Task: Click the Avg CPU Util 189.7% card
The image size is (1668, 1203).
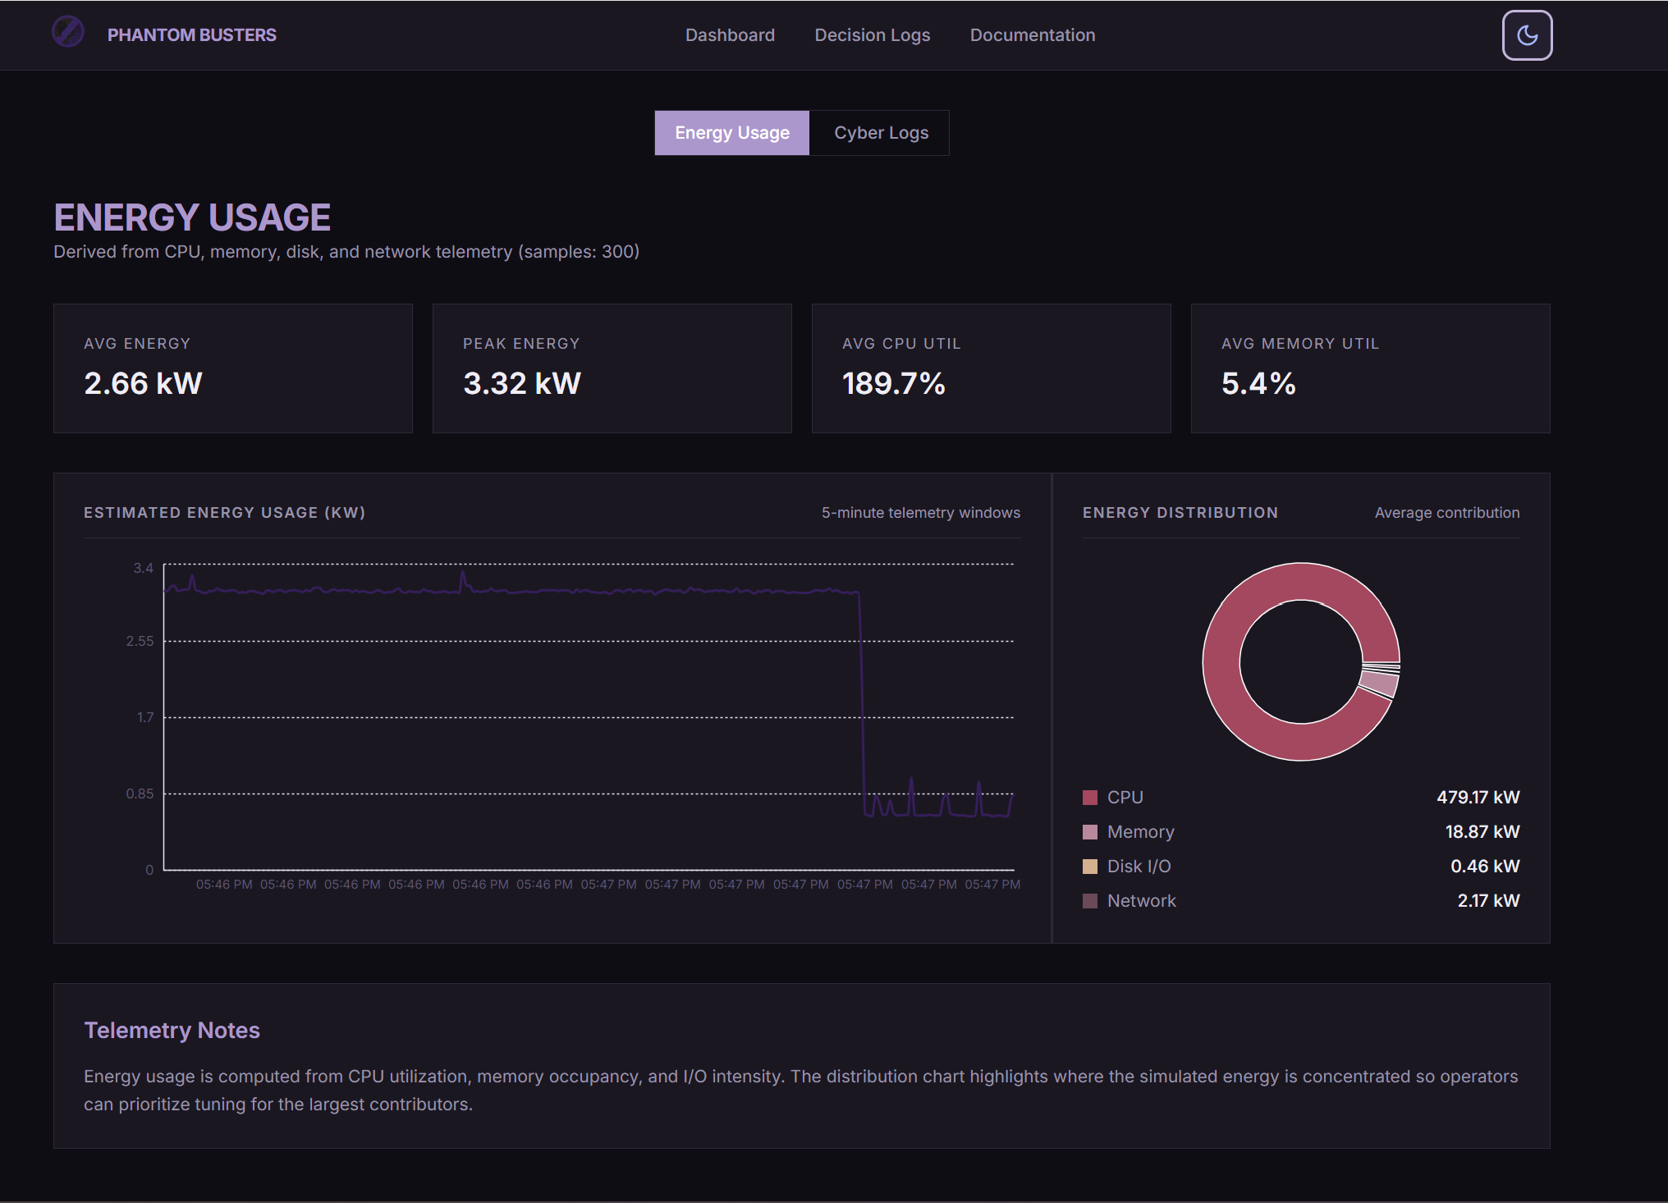Action: point(991,368)
